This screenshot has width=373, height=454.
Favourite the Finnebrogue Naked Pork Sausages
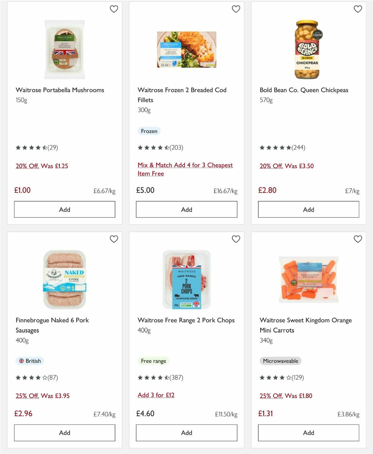[114, 239]
